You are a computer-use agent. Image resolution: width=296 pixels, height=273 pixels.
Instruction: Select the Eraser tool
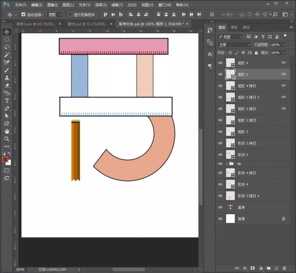7,86
